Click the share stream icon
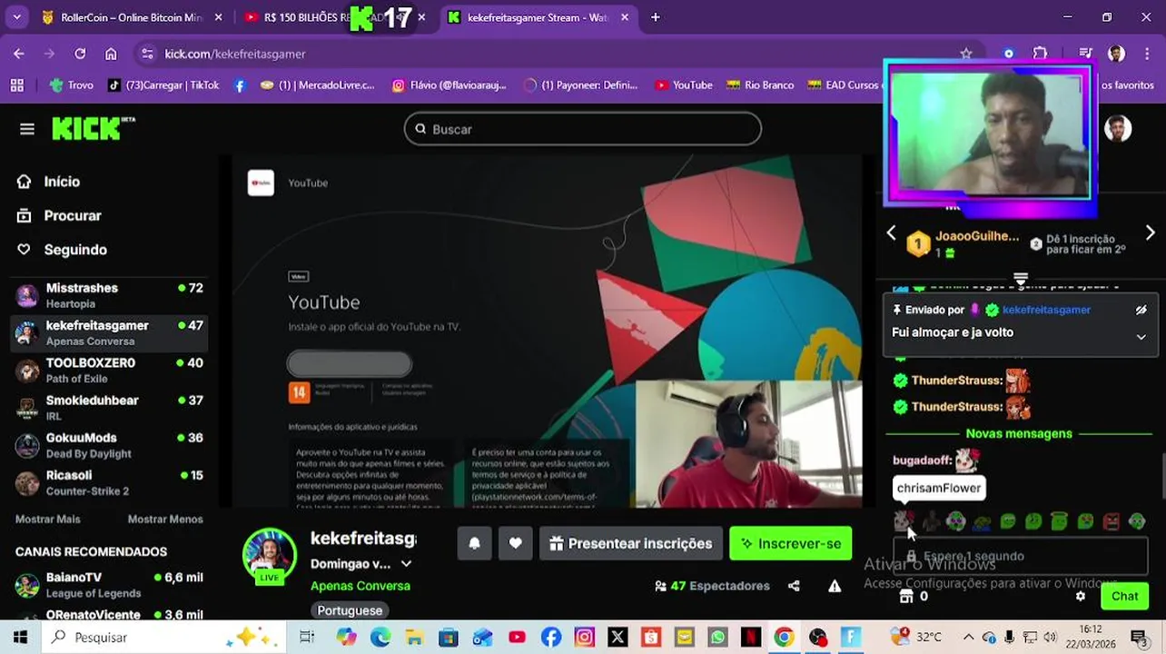The width and height of the screenshot is (1166, 654). point(794,586)
